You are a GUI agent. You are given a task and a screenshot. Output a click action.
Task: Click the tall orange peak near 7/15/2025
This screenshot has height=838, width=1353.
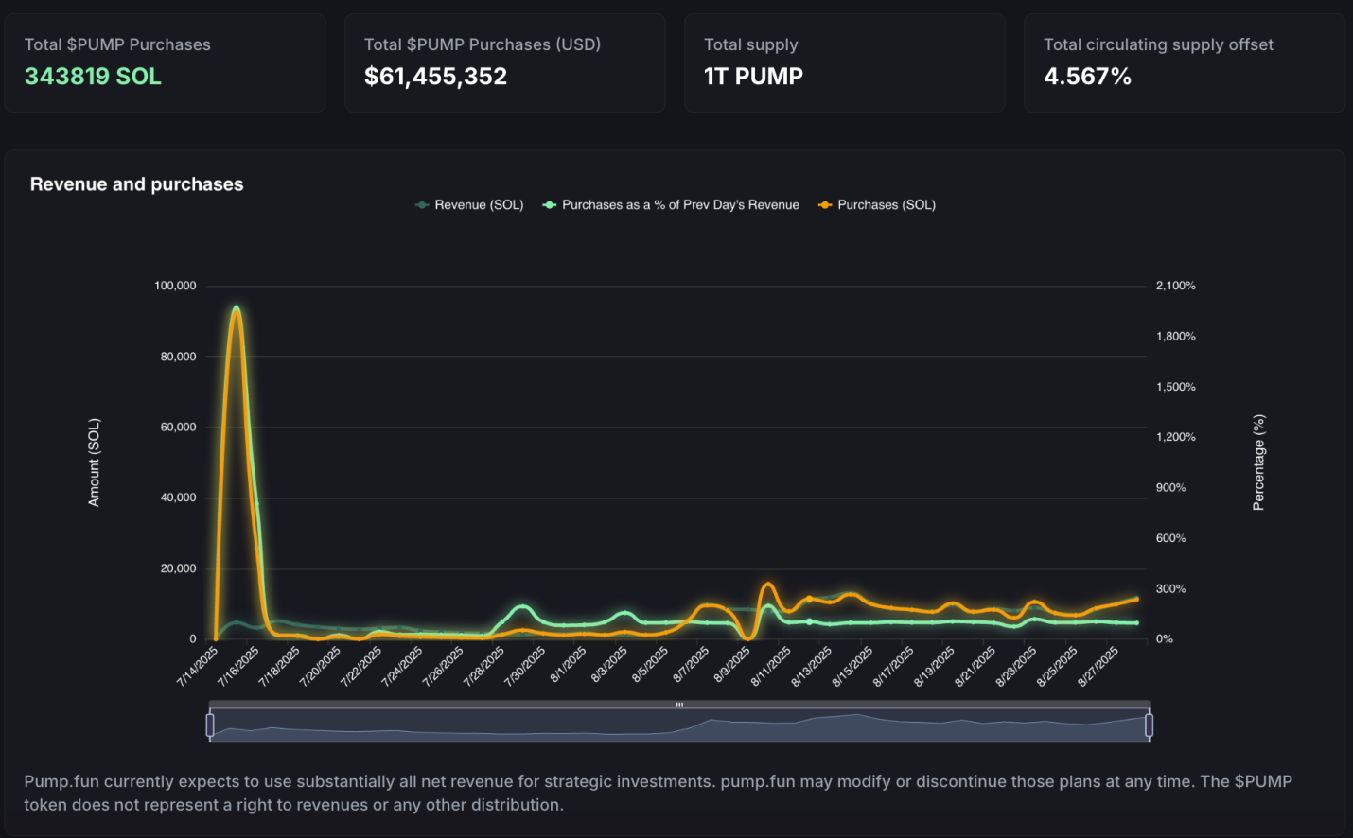236,309
